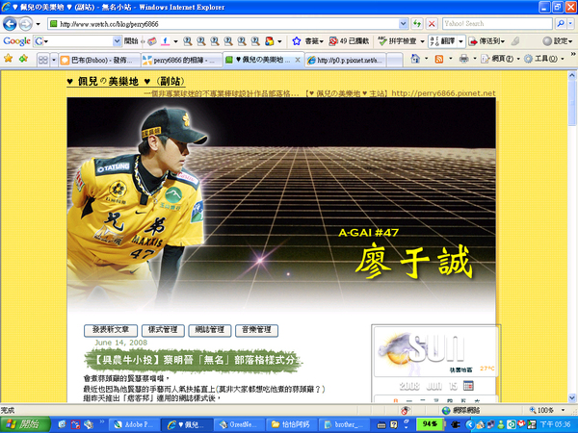The image size is (578, 433).
Task: Click the blog title 佩兒の美樂地 (副站) link
Action: tap(125, 81)
